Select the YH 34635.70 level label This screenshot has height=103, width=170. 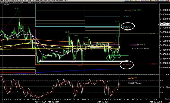click(x=154, y=34)
